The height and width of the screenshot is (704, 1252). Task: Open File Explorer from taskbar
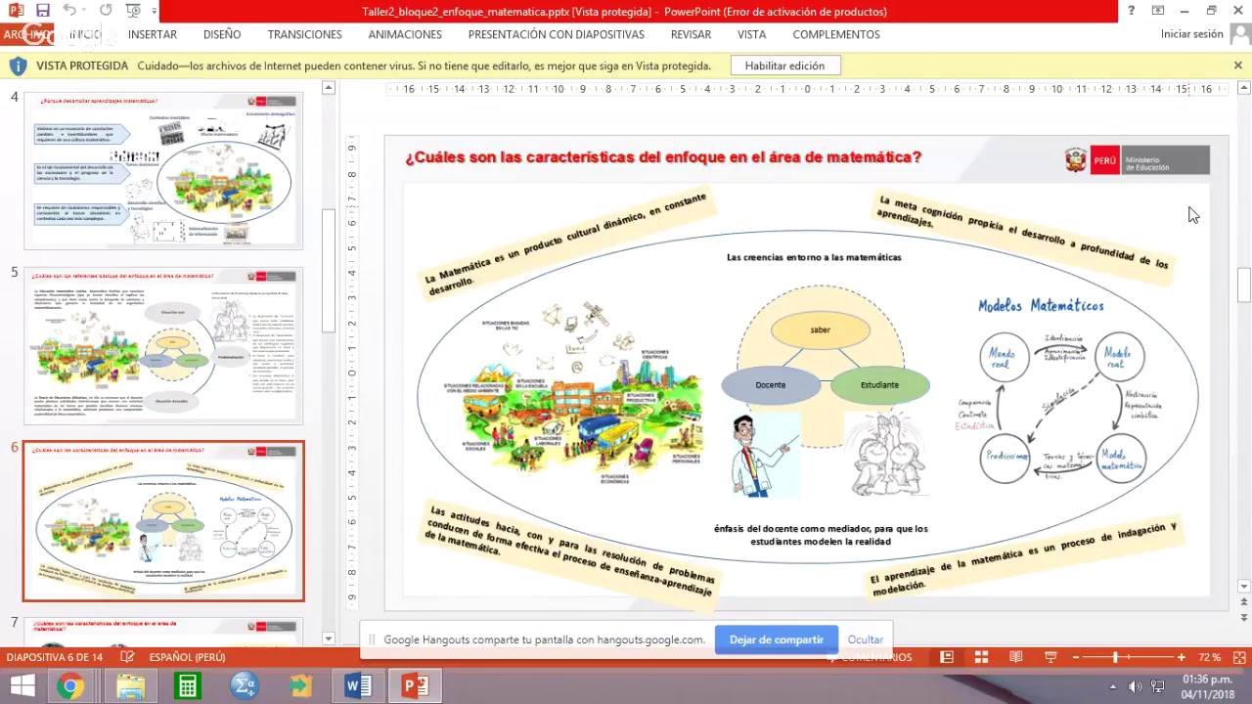point(130,686)
